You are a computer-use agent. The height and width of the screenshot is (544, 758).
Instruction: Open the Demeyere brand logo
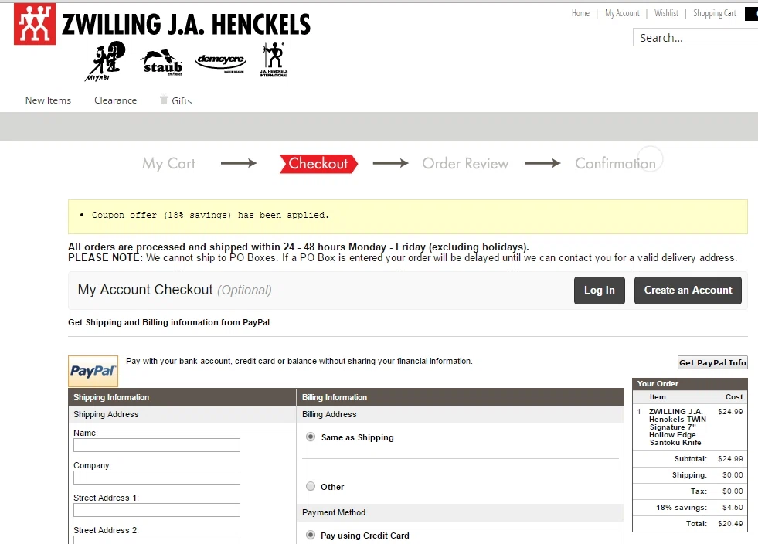click(220, 62)
